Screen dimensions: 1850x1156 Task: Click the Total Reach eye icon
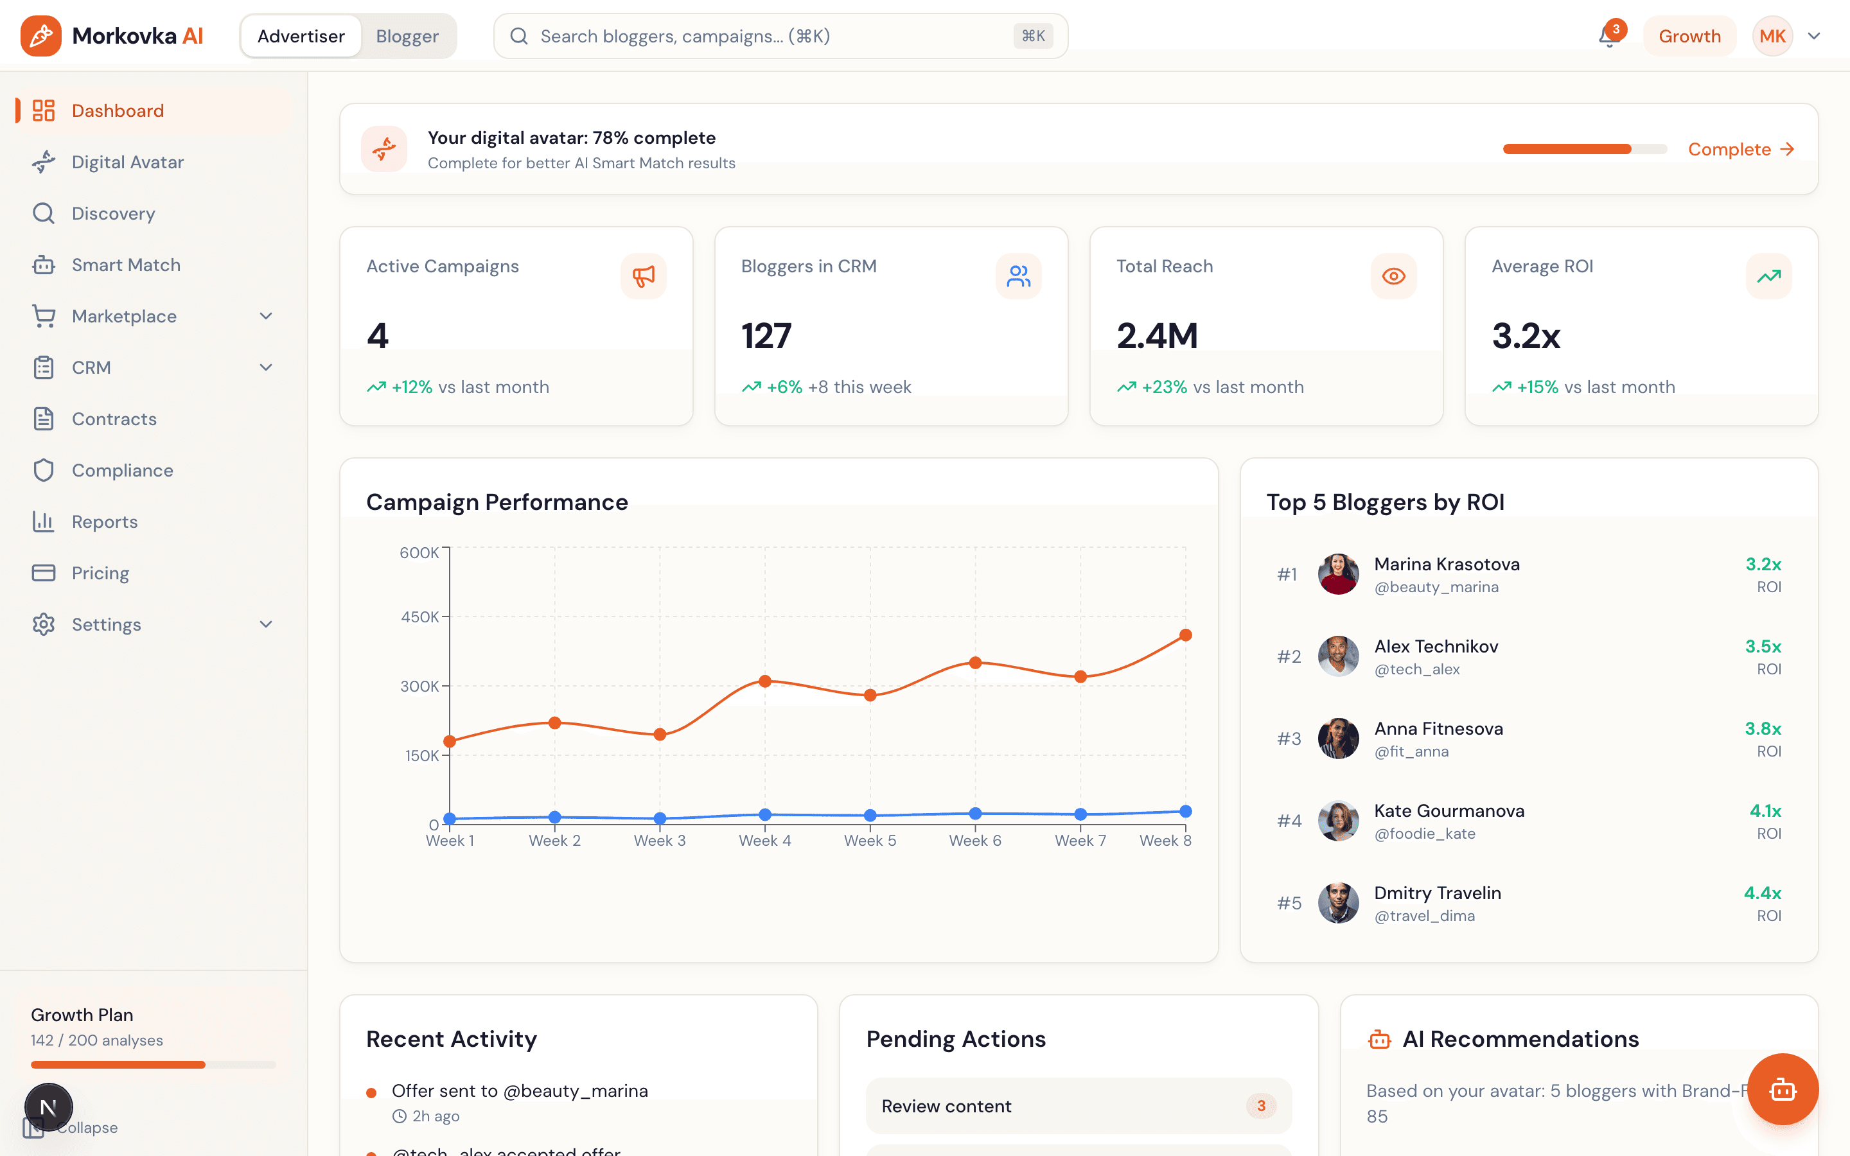coord(1394,276)
